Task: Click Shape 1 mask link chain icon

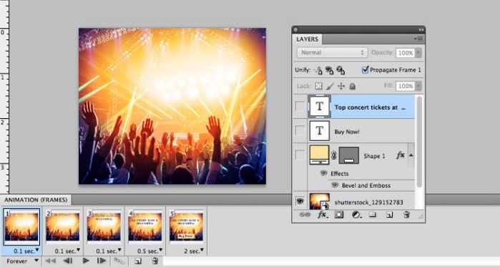Action: [333, 155]
